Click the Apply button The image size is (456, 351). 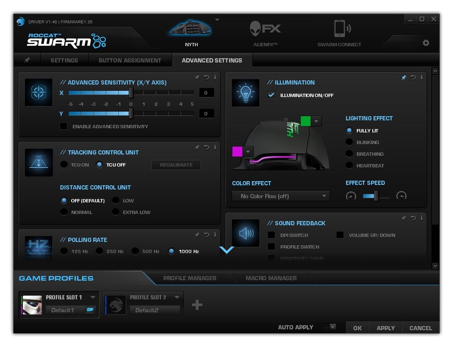click(x=386, y=328)
